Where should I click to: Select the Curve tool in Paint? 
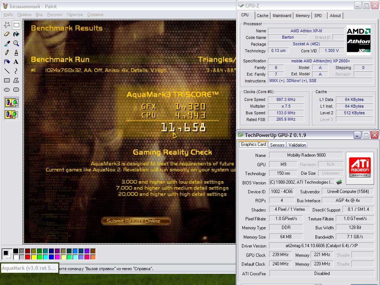16,71
